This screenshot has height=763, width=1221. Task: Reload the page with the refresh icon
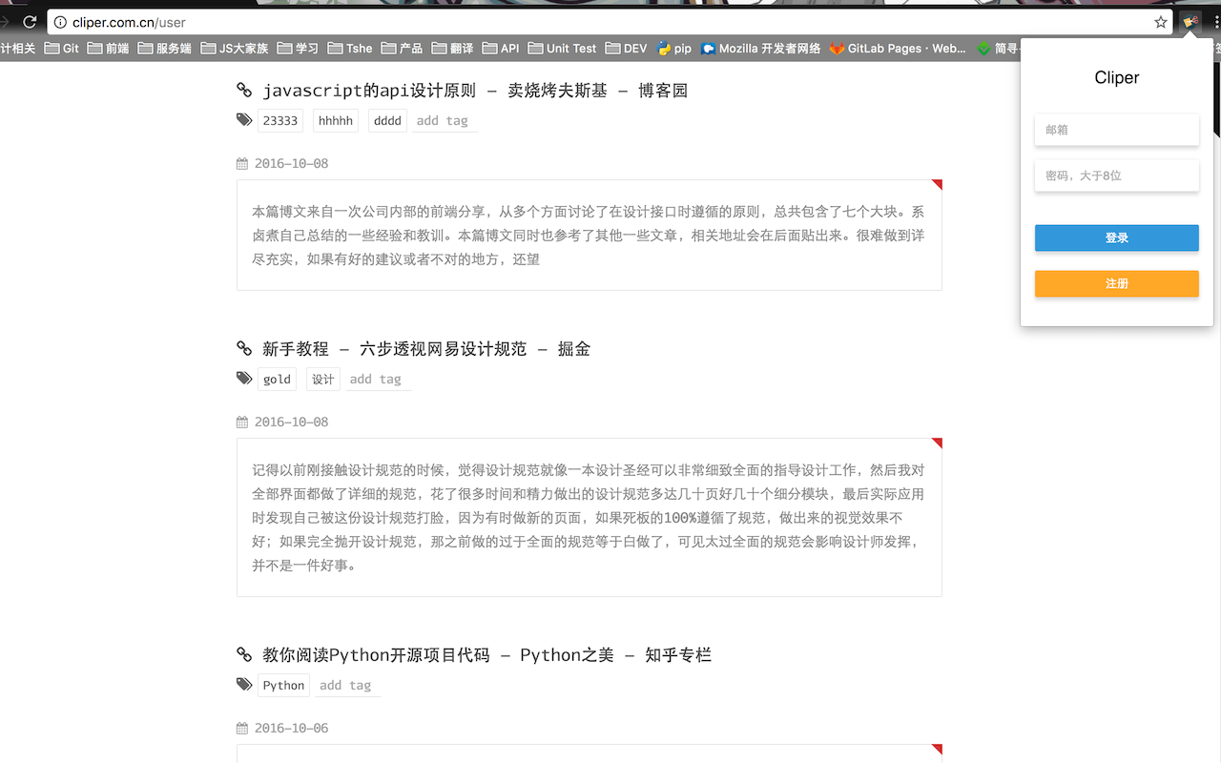[30, 22]
